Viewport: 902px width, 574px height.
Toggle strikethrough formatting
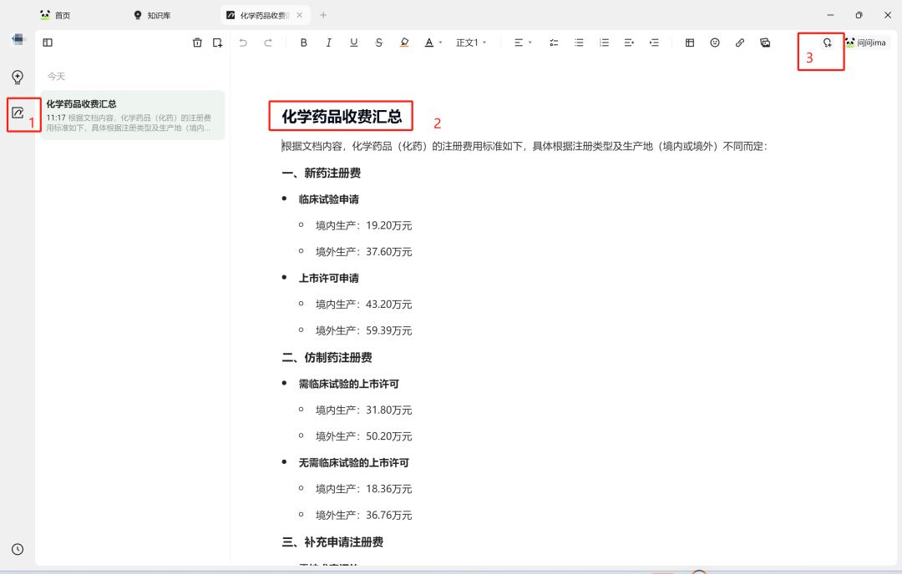[378, 43]
